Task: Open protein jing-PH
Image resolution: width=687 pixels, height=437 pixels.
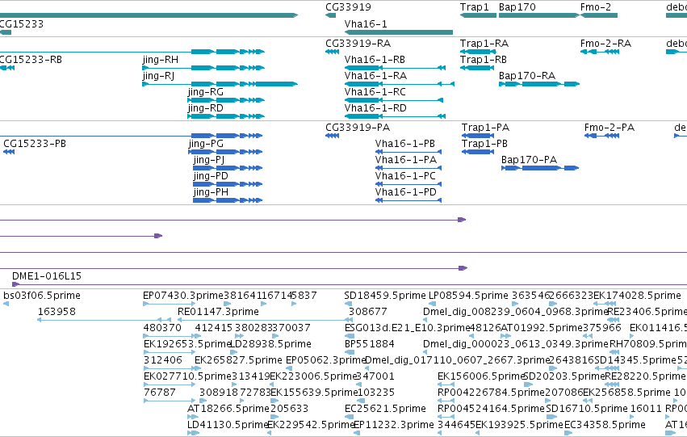Action: pyautogui.click(x=228, y=200)
